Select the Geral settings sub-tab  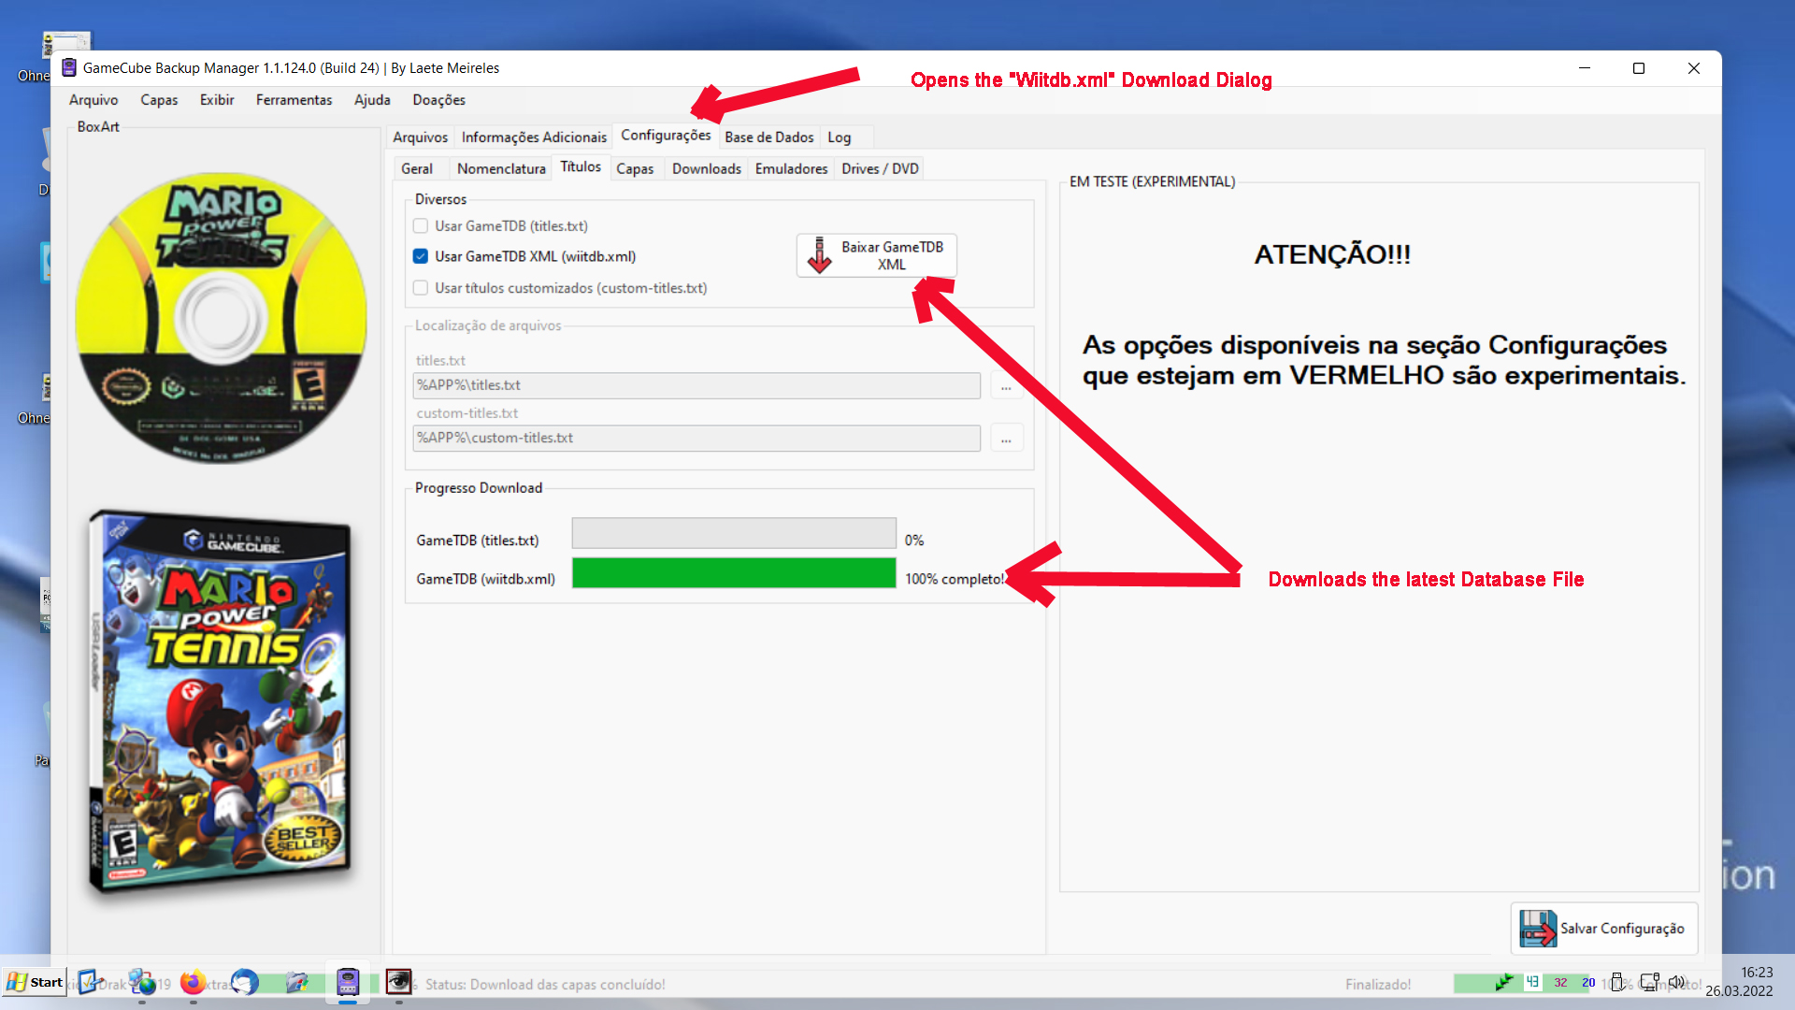click(417, 168)
